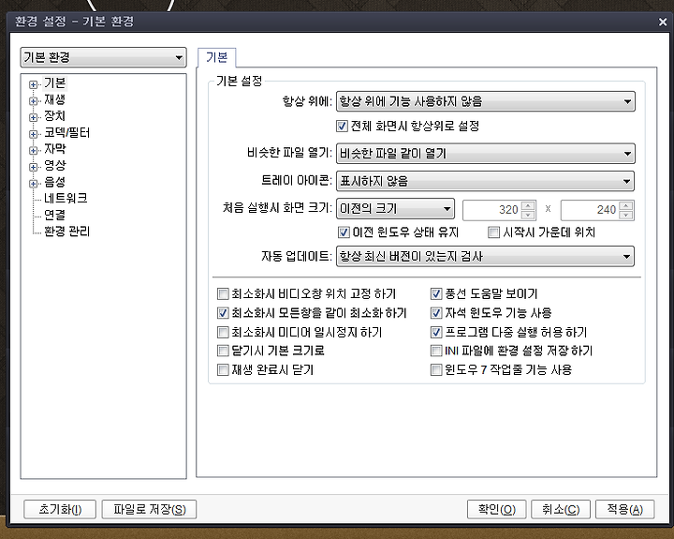Select 환경 관리 in the settings tree

click(67, 232)
